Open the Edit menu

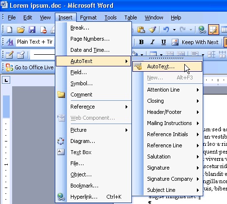(x=28, y=17)
